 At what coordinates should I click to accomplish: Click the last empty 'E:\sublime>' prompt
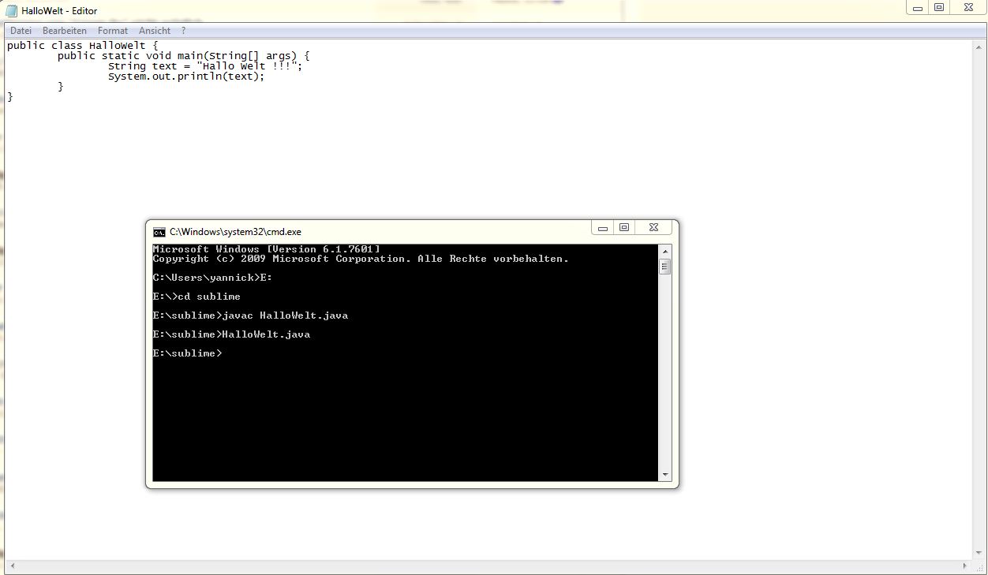coord(188,353)
